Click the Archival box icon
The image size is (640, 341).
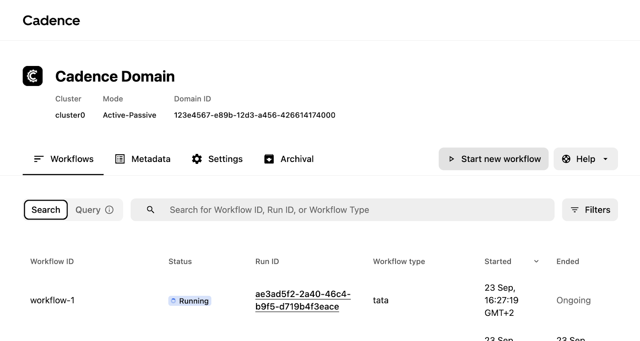[x=269, y=159]
